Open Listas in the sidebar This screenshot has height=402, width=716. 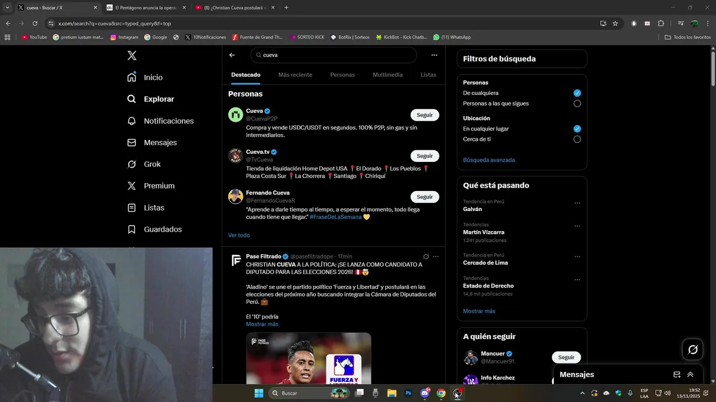(x=145, y=208)
